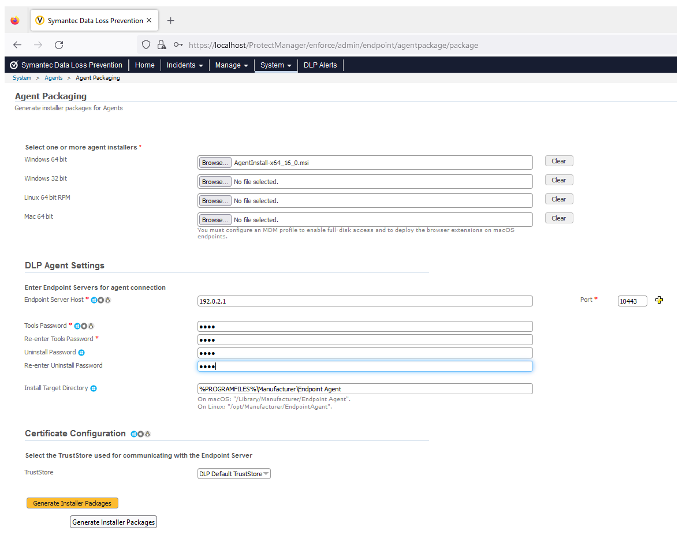Click the saved password key icon
The image size is (697, 546).
(178, 45)
